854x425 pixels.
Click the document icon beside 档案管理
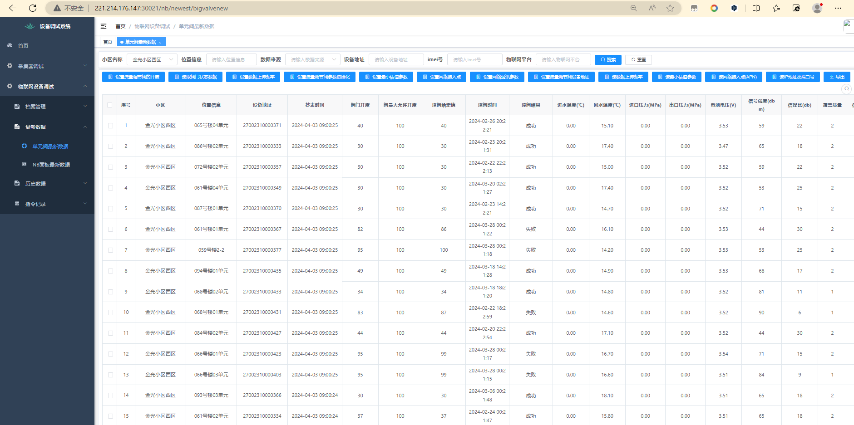[x=17, y=107]
